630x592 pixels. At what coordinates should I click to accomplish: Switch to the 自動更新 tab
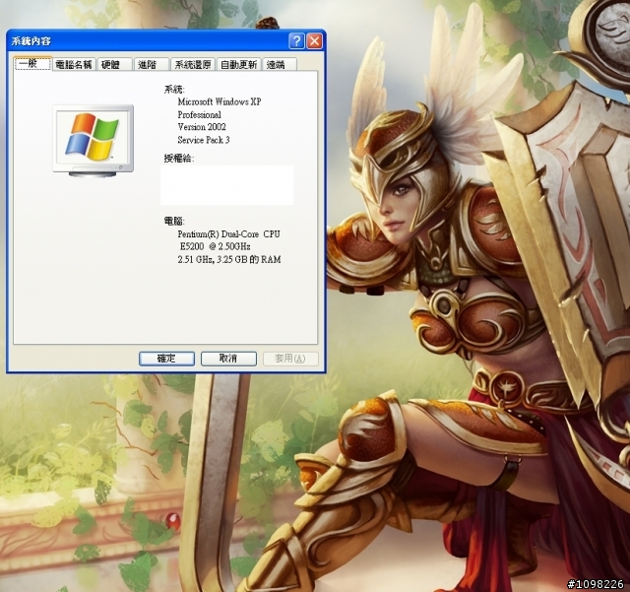coord(238,64)
